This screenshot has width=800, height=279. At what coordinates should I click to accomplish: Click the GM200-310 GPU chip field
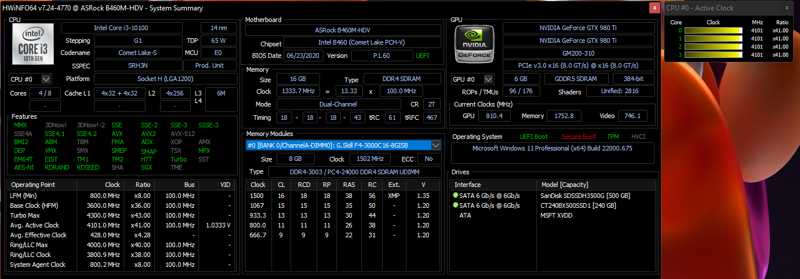coord(579,53)
